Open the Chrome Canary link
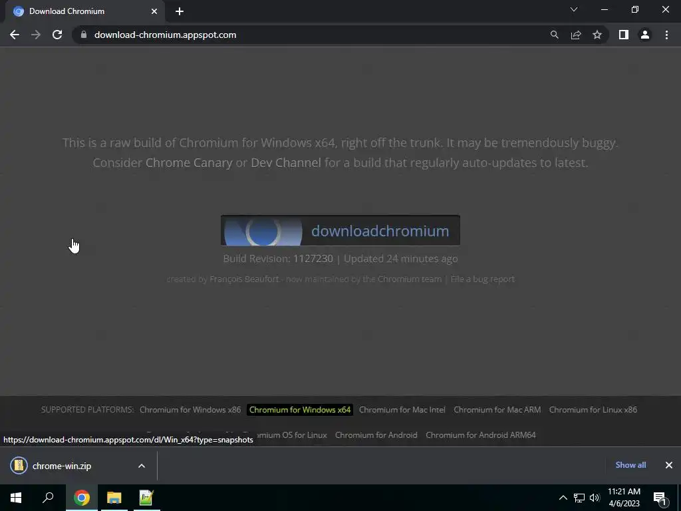 click(x=189, y=162)
